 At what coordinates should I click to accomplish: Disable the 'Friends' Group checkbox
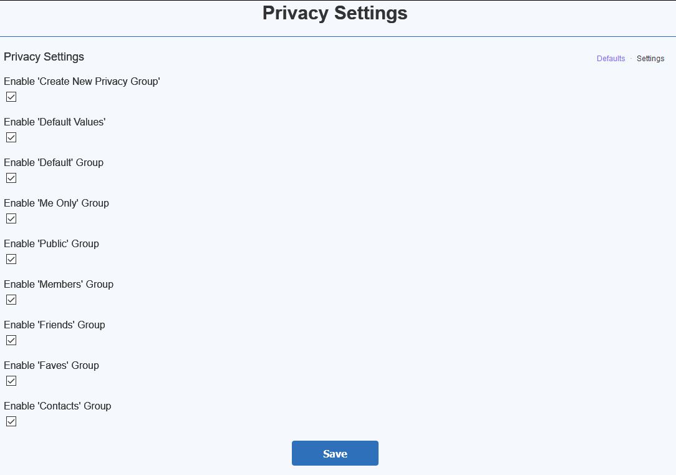tap(11, 340)
